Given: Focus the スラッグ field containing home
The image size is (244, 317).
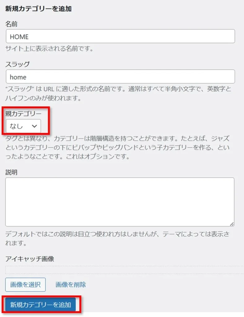Looking at the screenshot, I should click(x=120, y=77).
